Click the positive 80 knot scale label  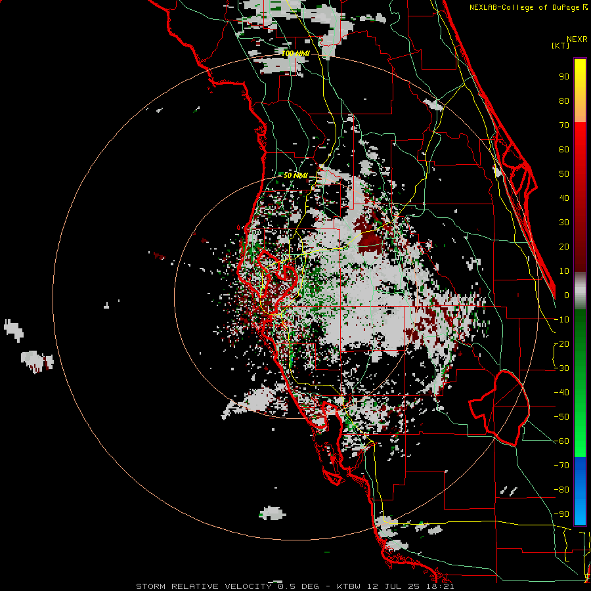pos(564,101)
